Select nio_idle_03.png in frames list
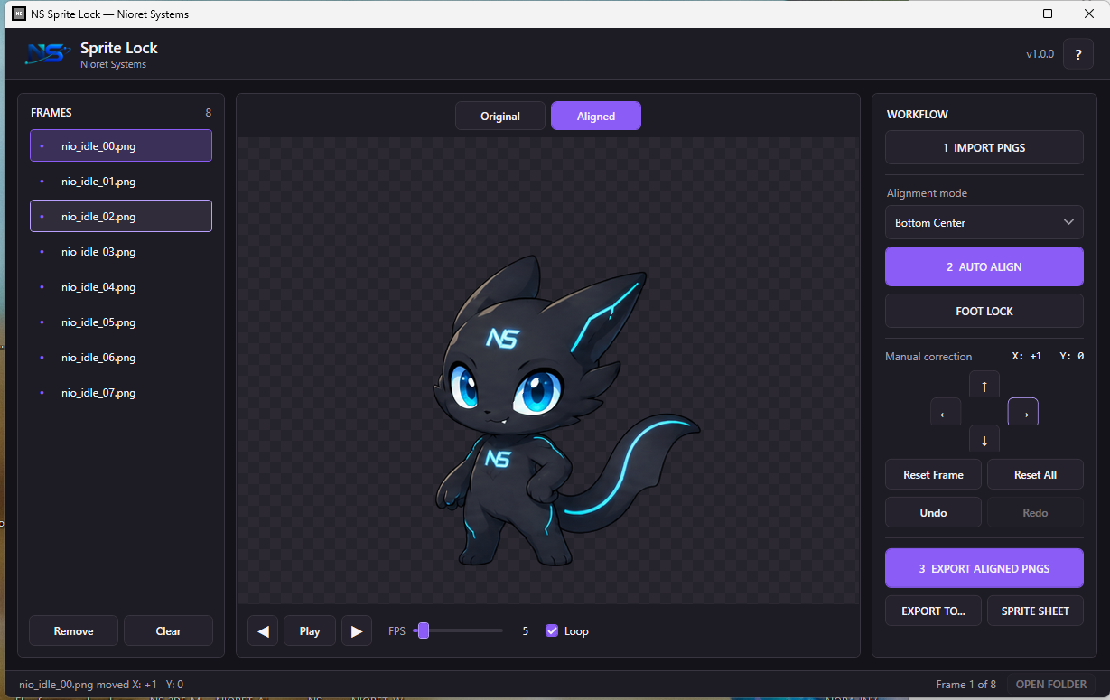Screen dimensions: 1110x700 121,252
